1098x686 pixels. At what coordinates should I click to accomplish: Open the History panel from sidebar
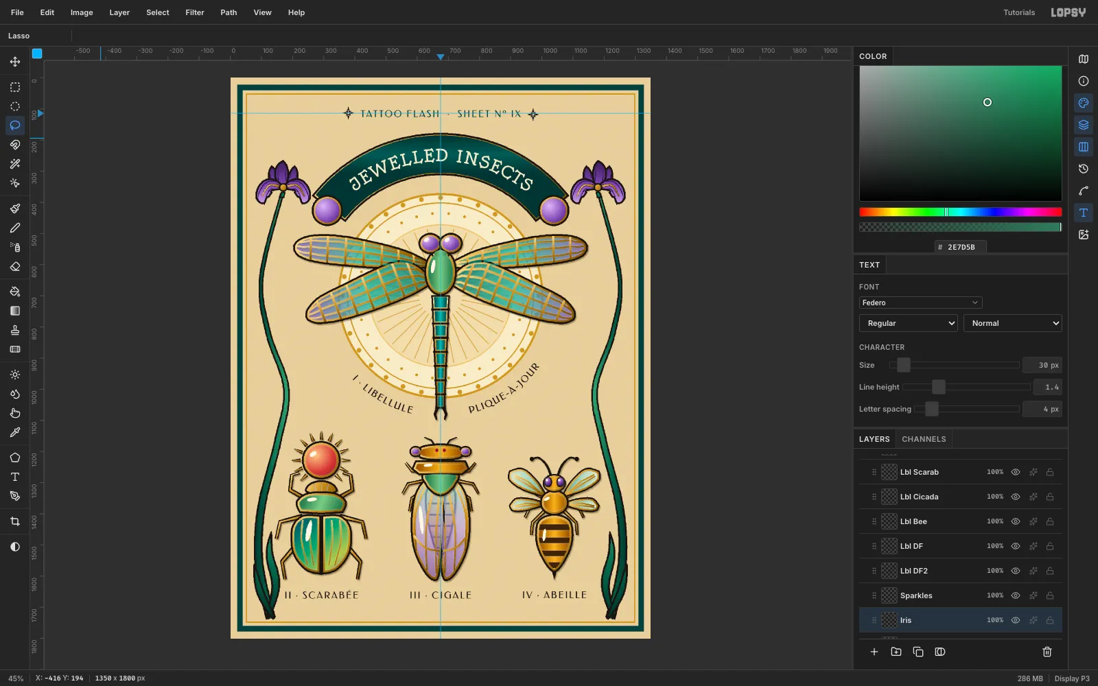point(1084,169)
